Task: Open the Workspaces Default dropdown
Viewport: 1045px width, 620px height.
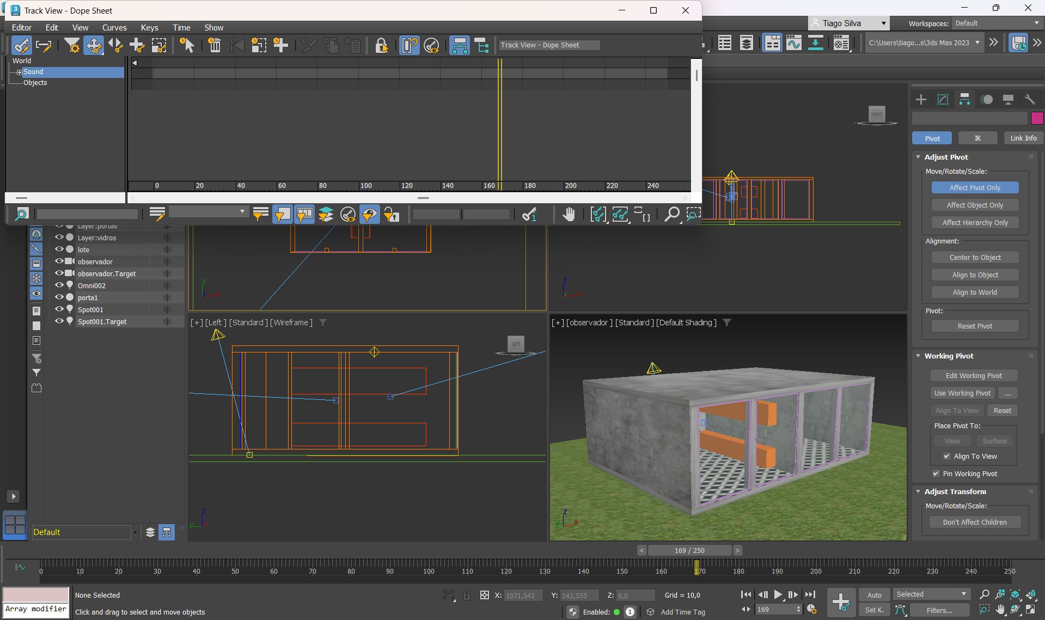Action: tap(997, 23)
